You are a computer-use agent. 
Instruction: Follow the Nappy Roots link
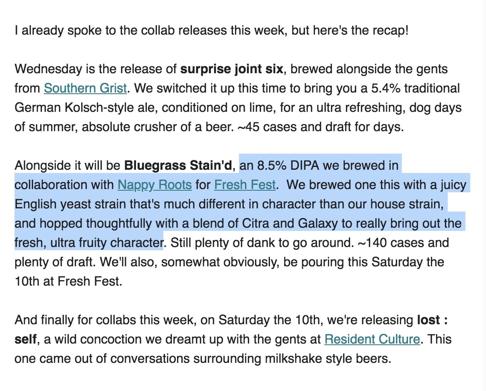[154, 185]
